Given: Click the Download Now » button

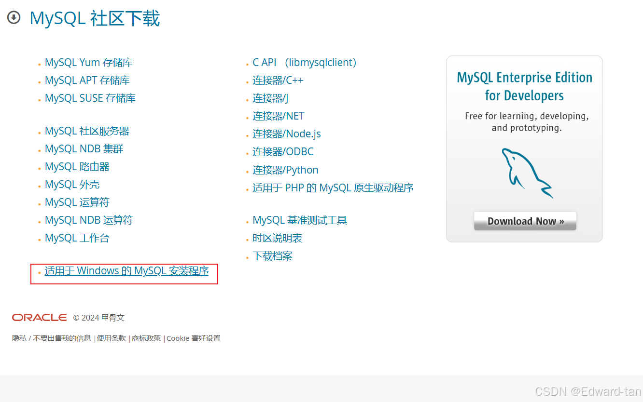Looking at the screenshot, I should pos(525,221).
